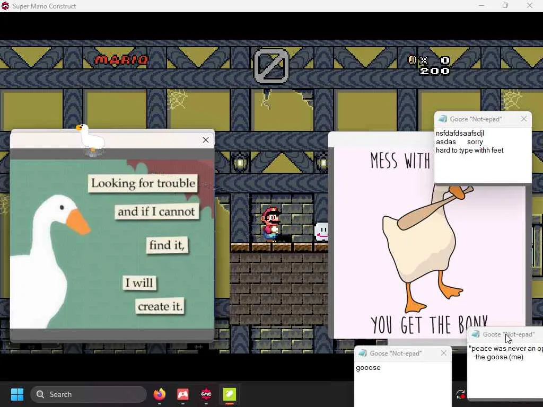The width and height of the screenshot is (543, 407).
Task: Click the taskbar Search box
Action: click(x=89, y=394)
